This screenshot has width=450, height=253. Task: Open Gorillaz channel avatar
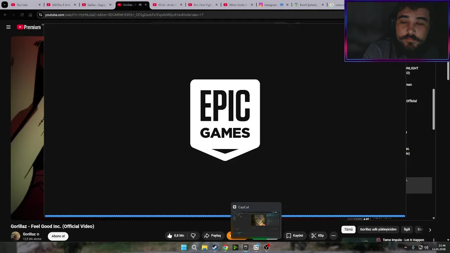pos(15,236)
